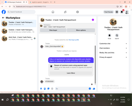Viewport: 132px width, 106px height.
Task: Open the account profile menu
Action: point(127,12)
